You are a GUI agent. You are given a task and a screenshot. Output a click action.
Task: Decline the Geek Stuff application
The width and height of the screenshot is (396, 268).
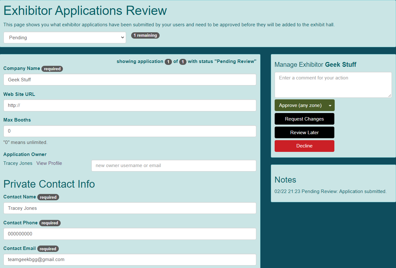pyautogui.click(x=304, y=146)
